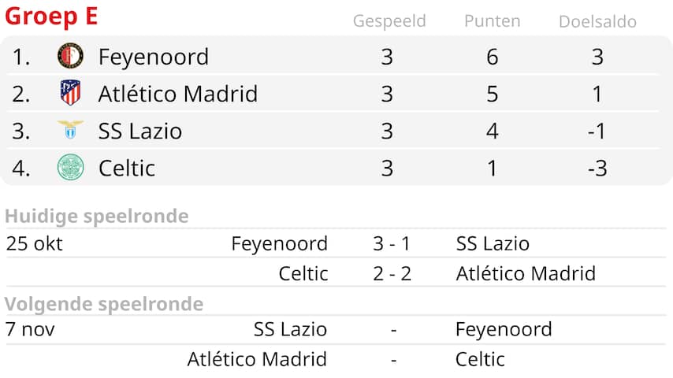Open the Celtic 2 - 2 match score
Screen dimensions: 673x378
(392, 274)
